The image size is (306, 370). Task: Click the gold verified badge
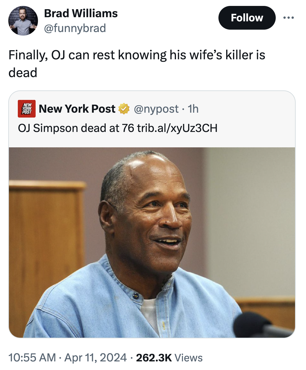(124, 109)
